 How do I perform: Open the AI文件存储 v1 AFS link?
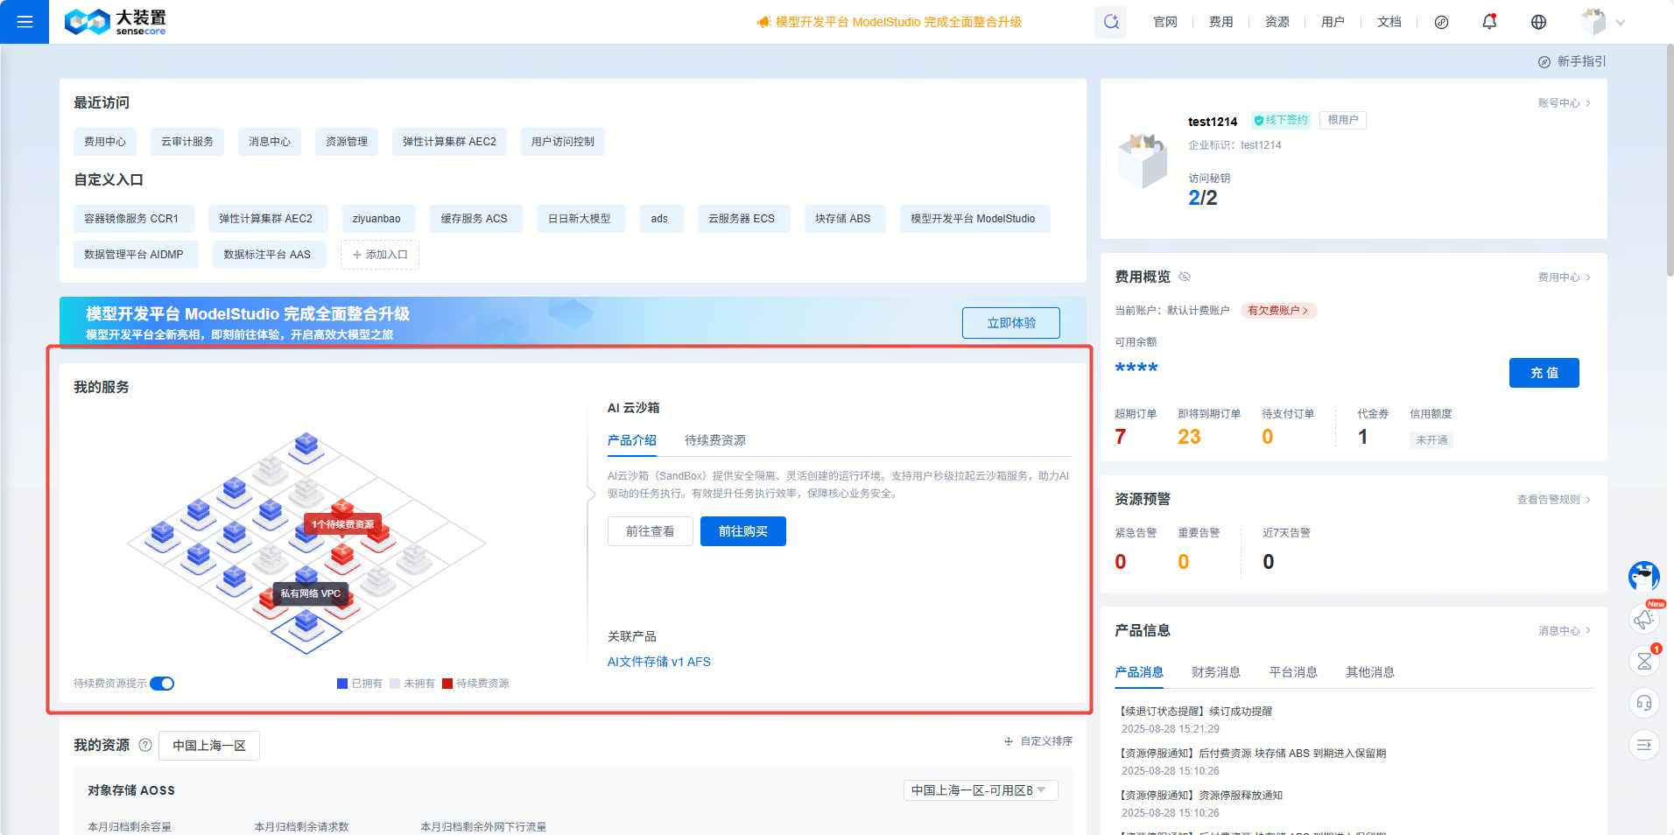tap(658, 662)
